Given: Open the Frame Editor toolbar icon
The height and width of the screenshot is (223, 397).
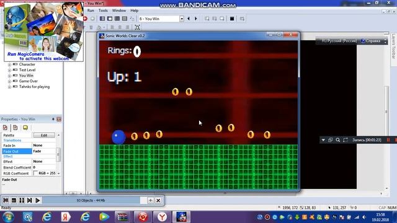Looking at the screenshot, I should tap(110, 19).
